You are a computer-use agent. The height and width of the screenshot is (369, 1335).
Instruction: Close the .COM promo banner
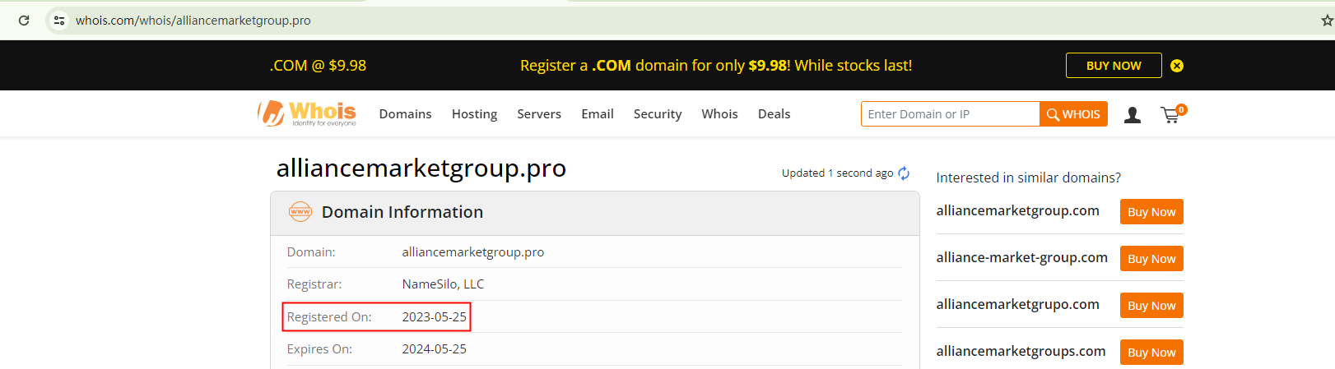coord(1177,66)
